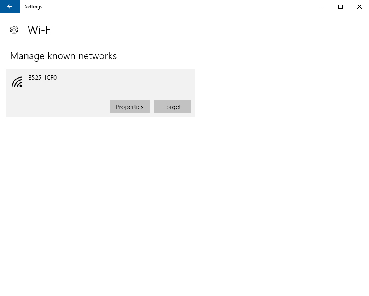This screenshot has width=369, height=296.
Task: Close the Settings window
Action: point(359,7)
